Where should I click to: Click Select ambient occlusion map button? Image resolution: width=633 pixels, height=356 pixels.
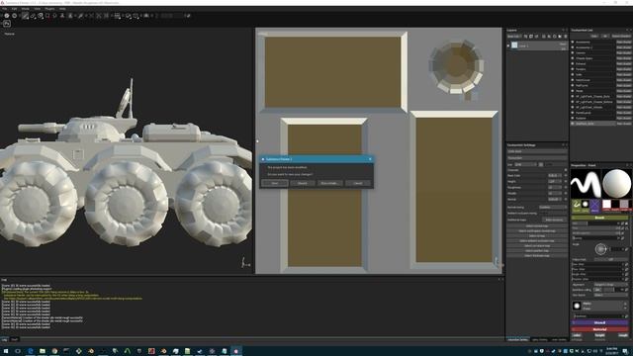click(x=536, y=241)
